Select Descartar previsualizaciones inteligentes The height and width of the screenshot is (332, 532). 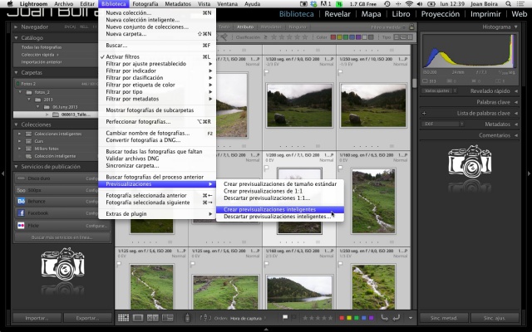(280, 217)
